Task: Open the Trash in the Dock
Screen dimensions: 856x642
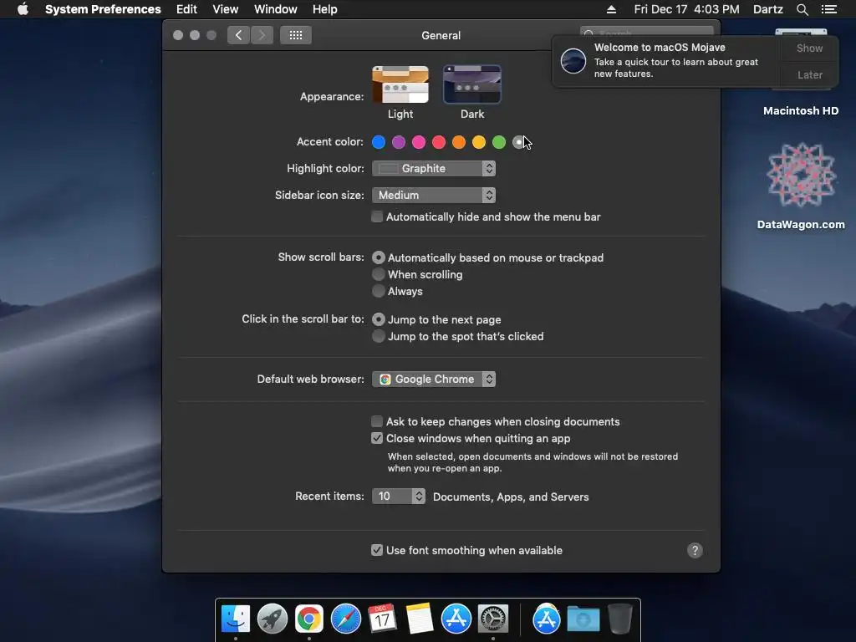Action: pos(619,619)
